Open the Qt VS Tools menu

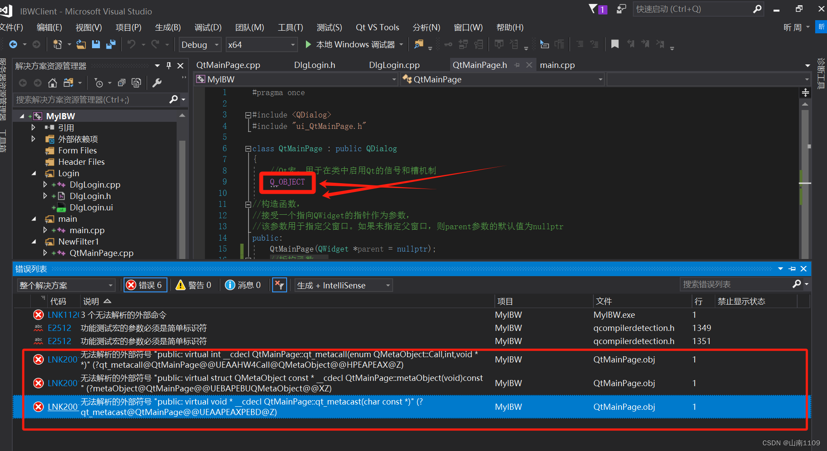[x=377, y=27]
